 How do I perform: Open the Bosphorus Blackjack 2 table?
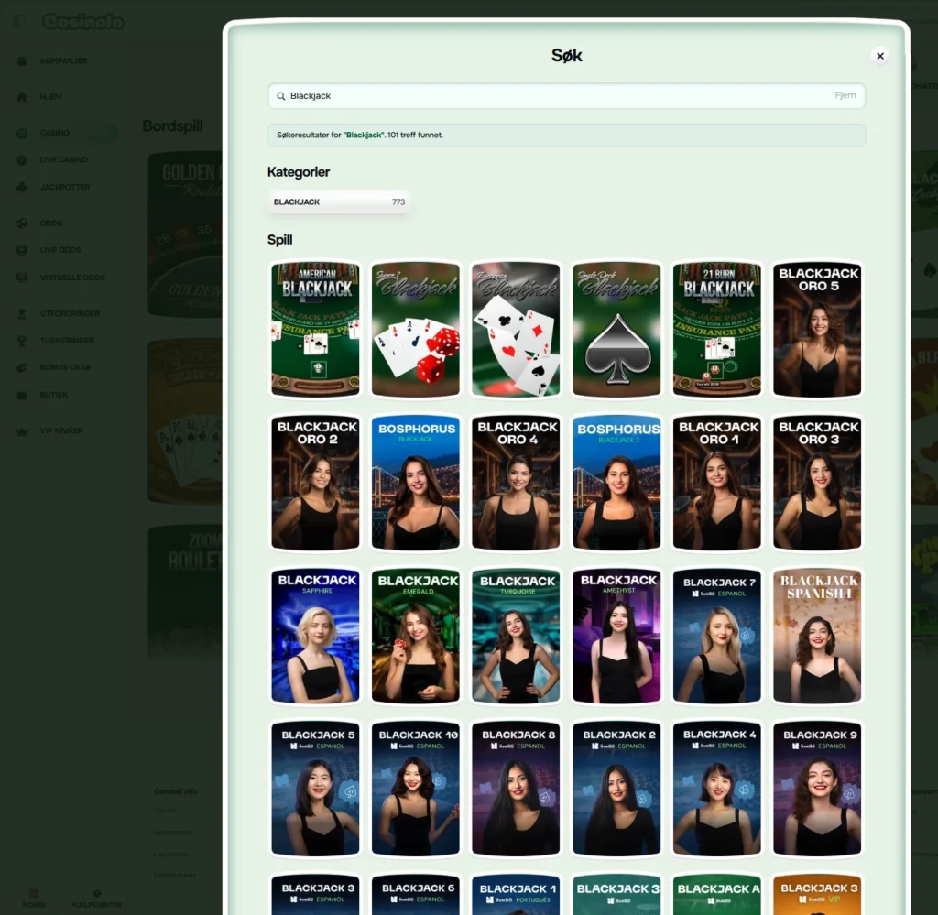coord(616,483)
